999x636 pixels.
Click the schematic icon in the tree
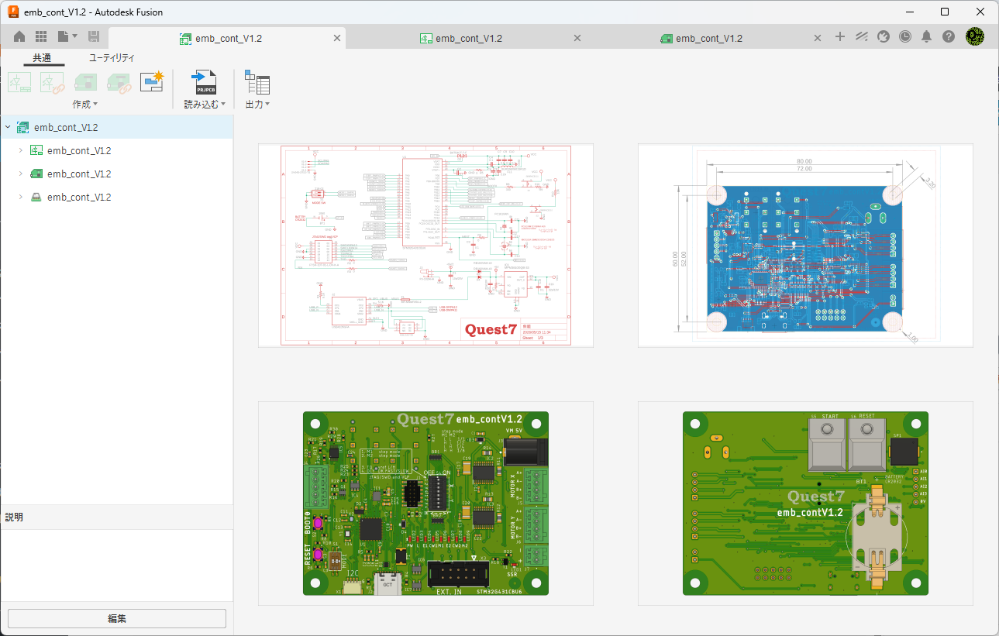[36, 151]
